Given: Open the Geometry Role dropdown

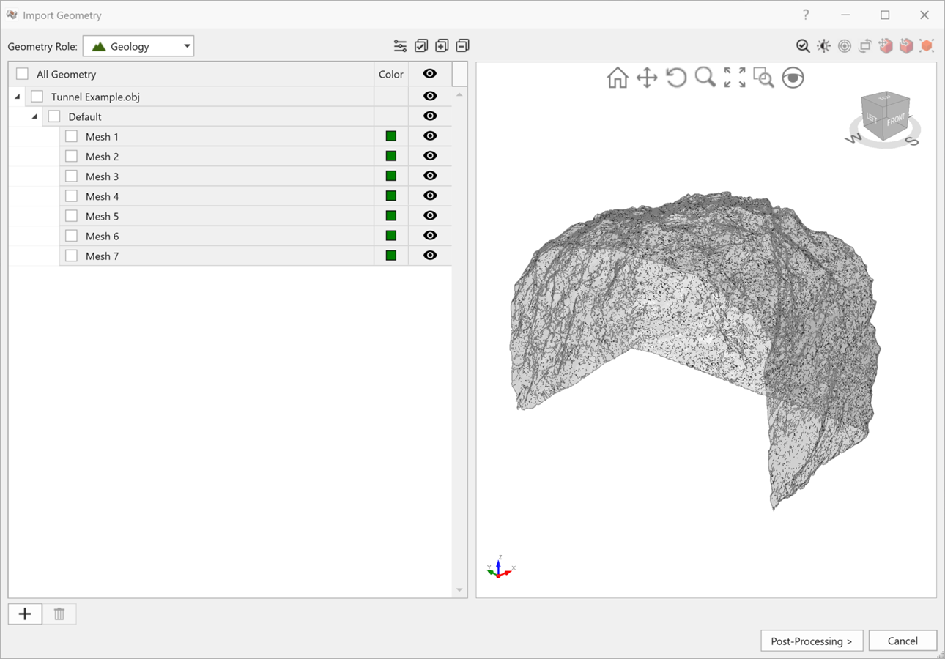Looking at the screenshot, I should point(138,46).
